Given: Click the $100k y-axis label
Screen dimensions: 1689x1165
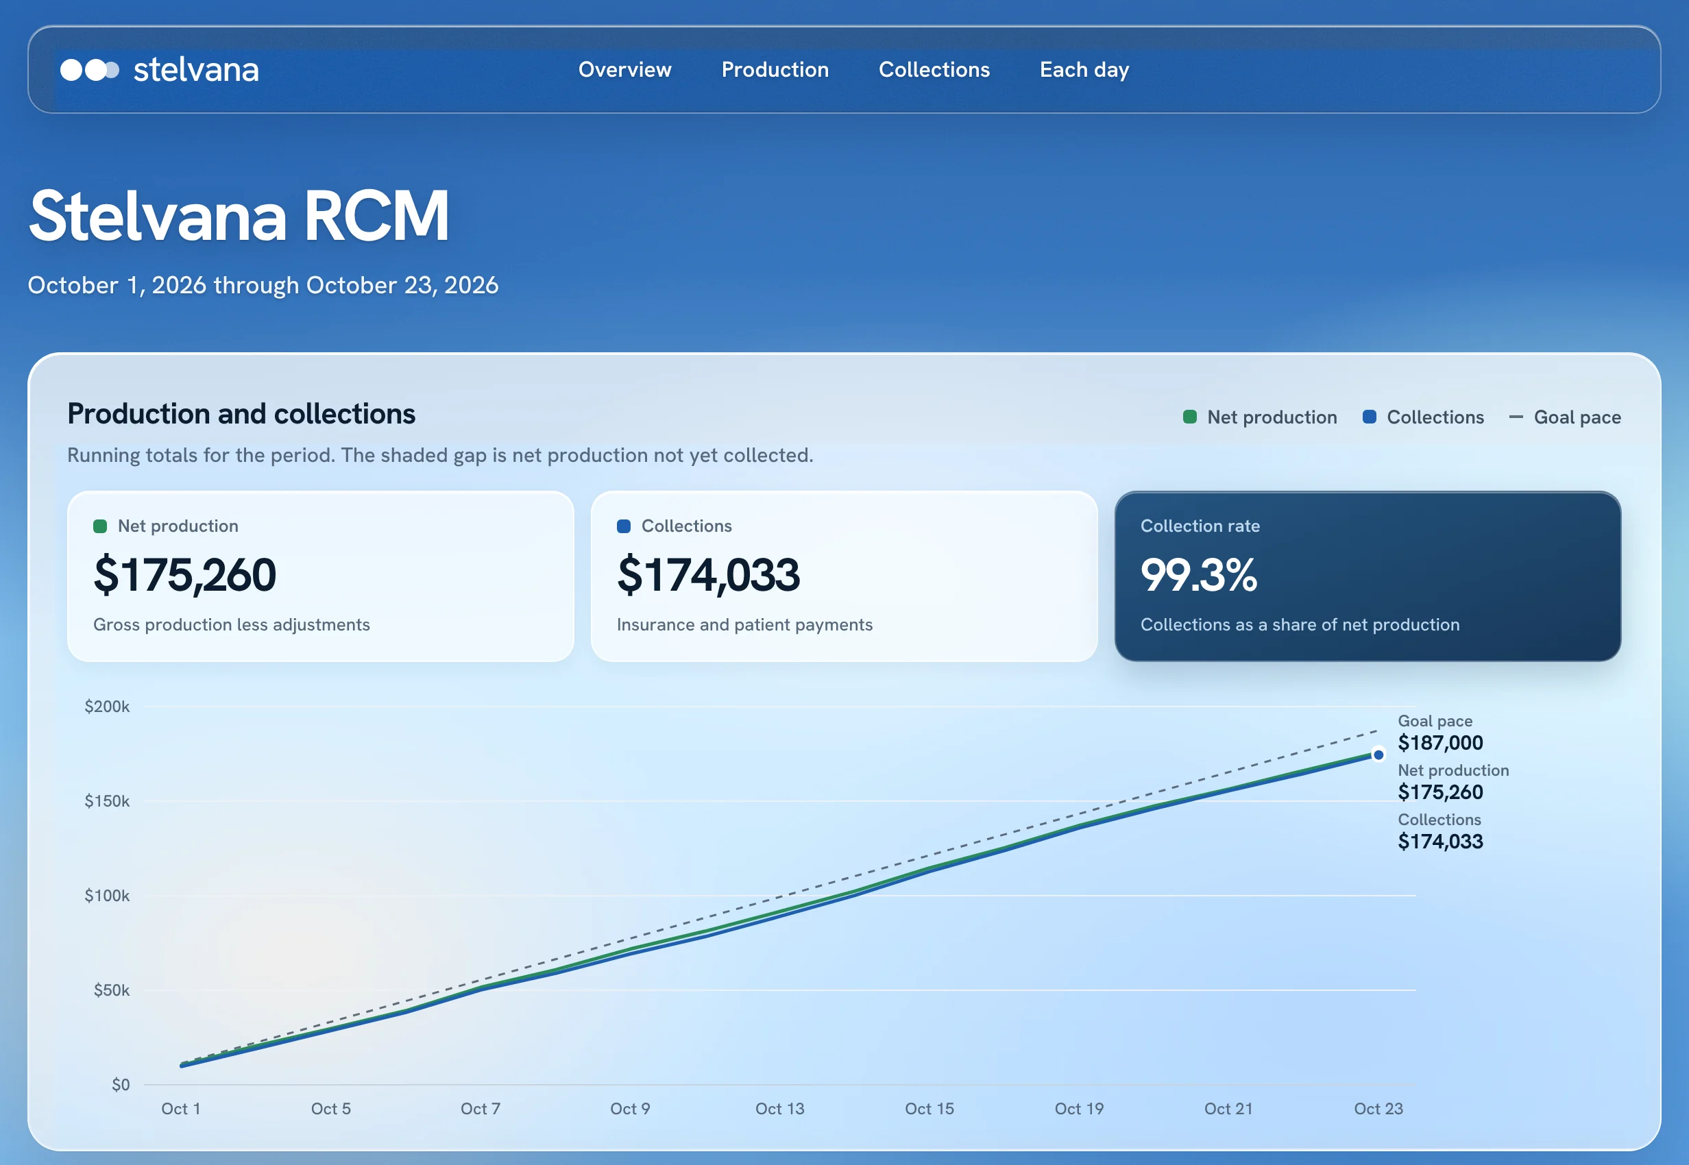Looking at the screenshot, I should [107, 896].
